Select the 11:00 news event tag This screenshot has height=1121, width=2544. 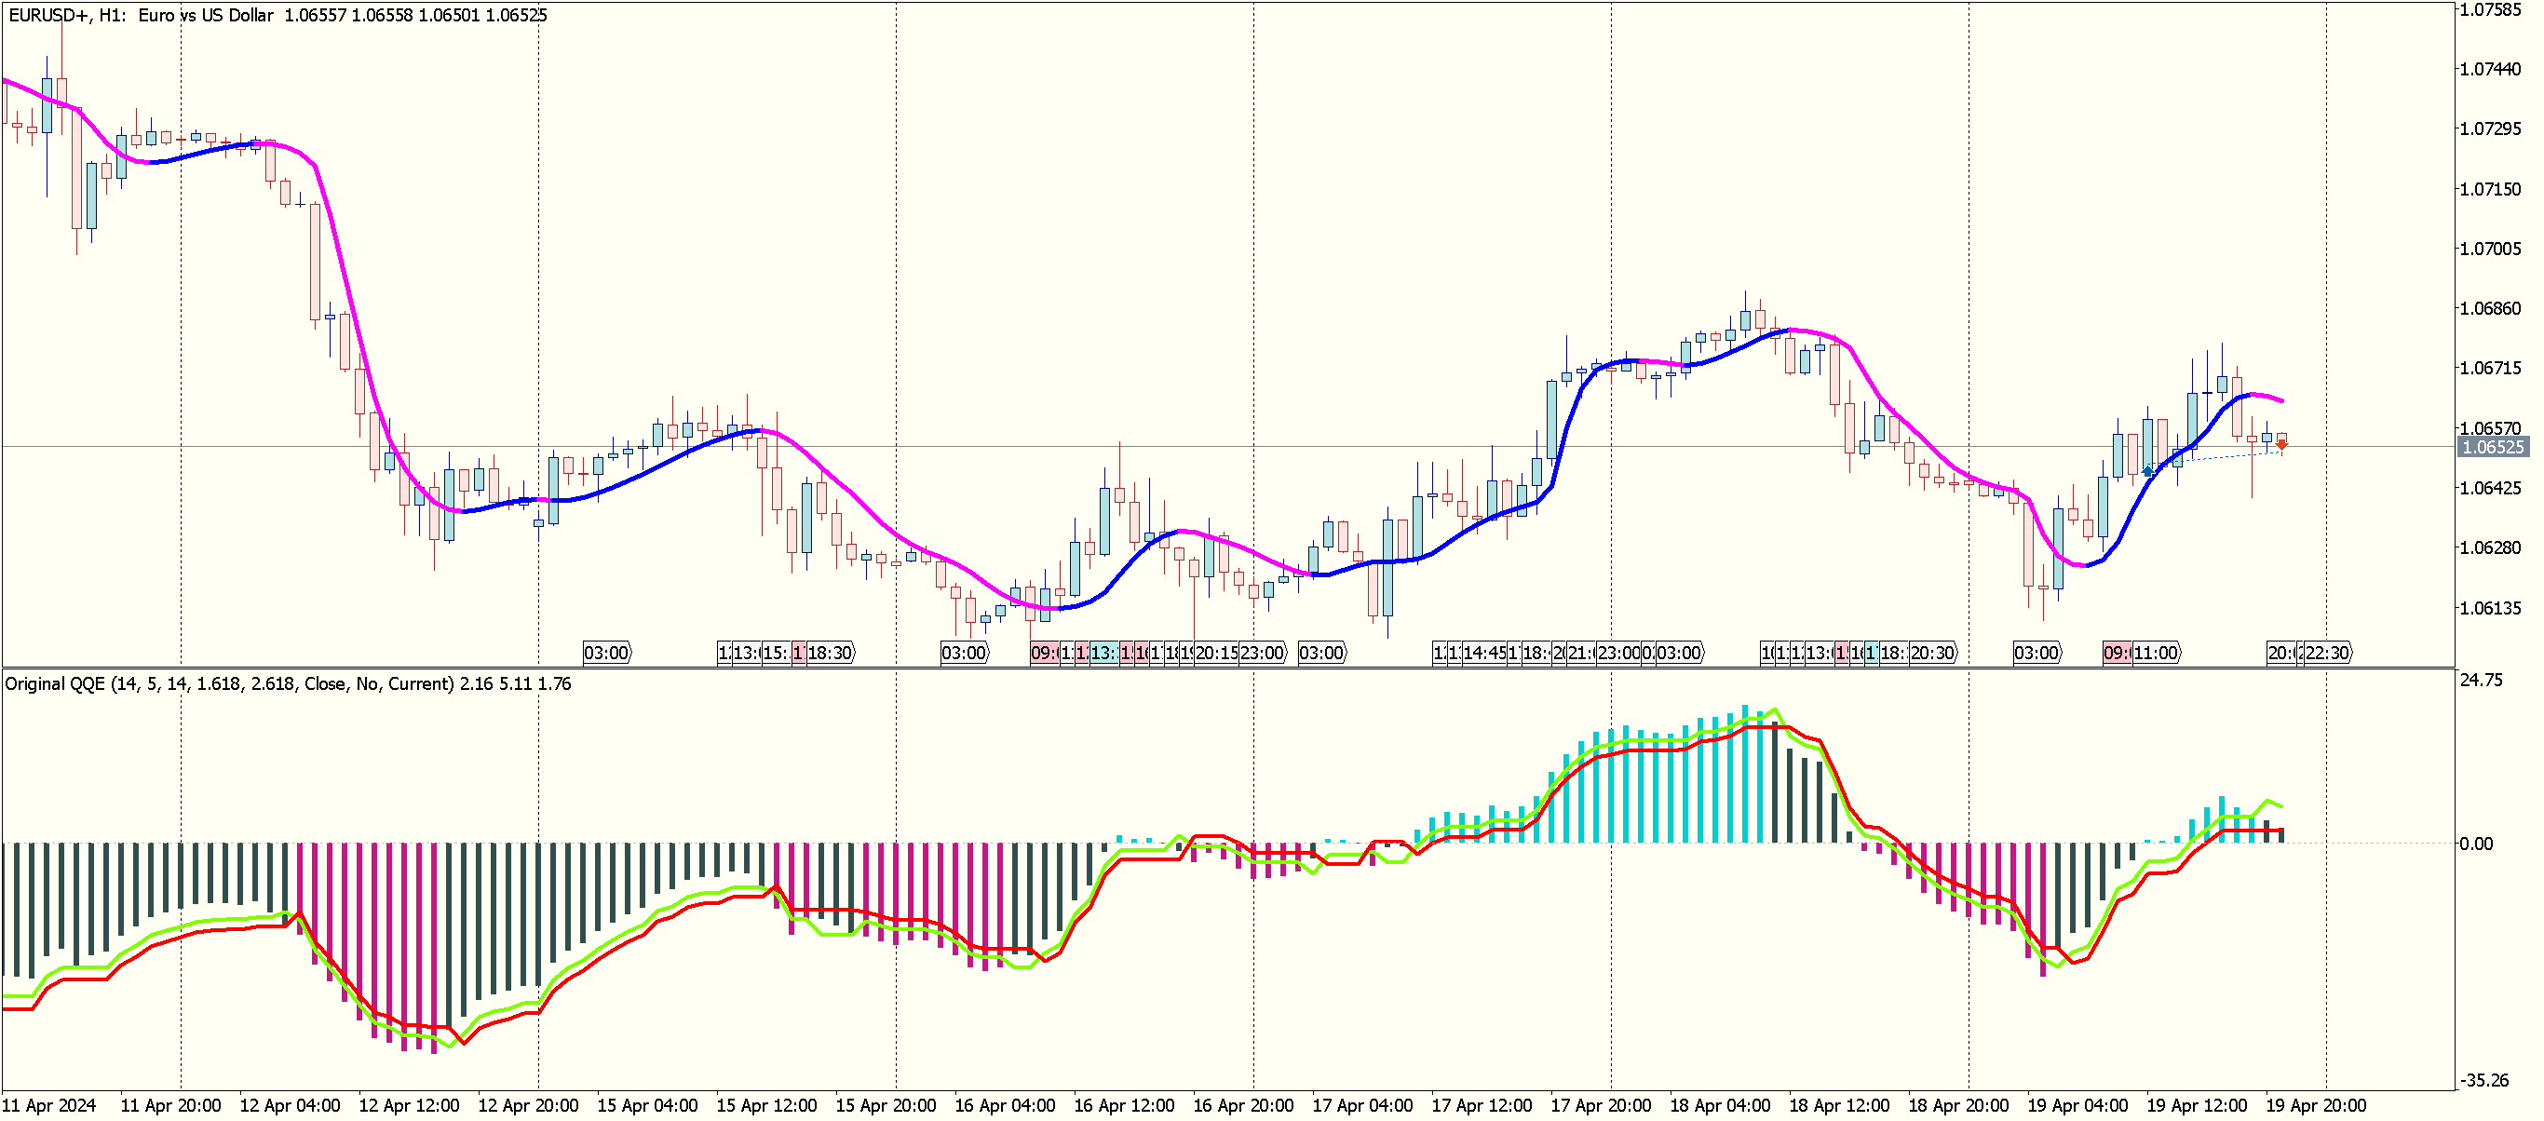2156,653
